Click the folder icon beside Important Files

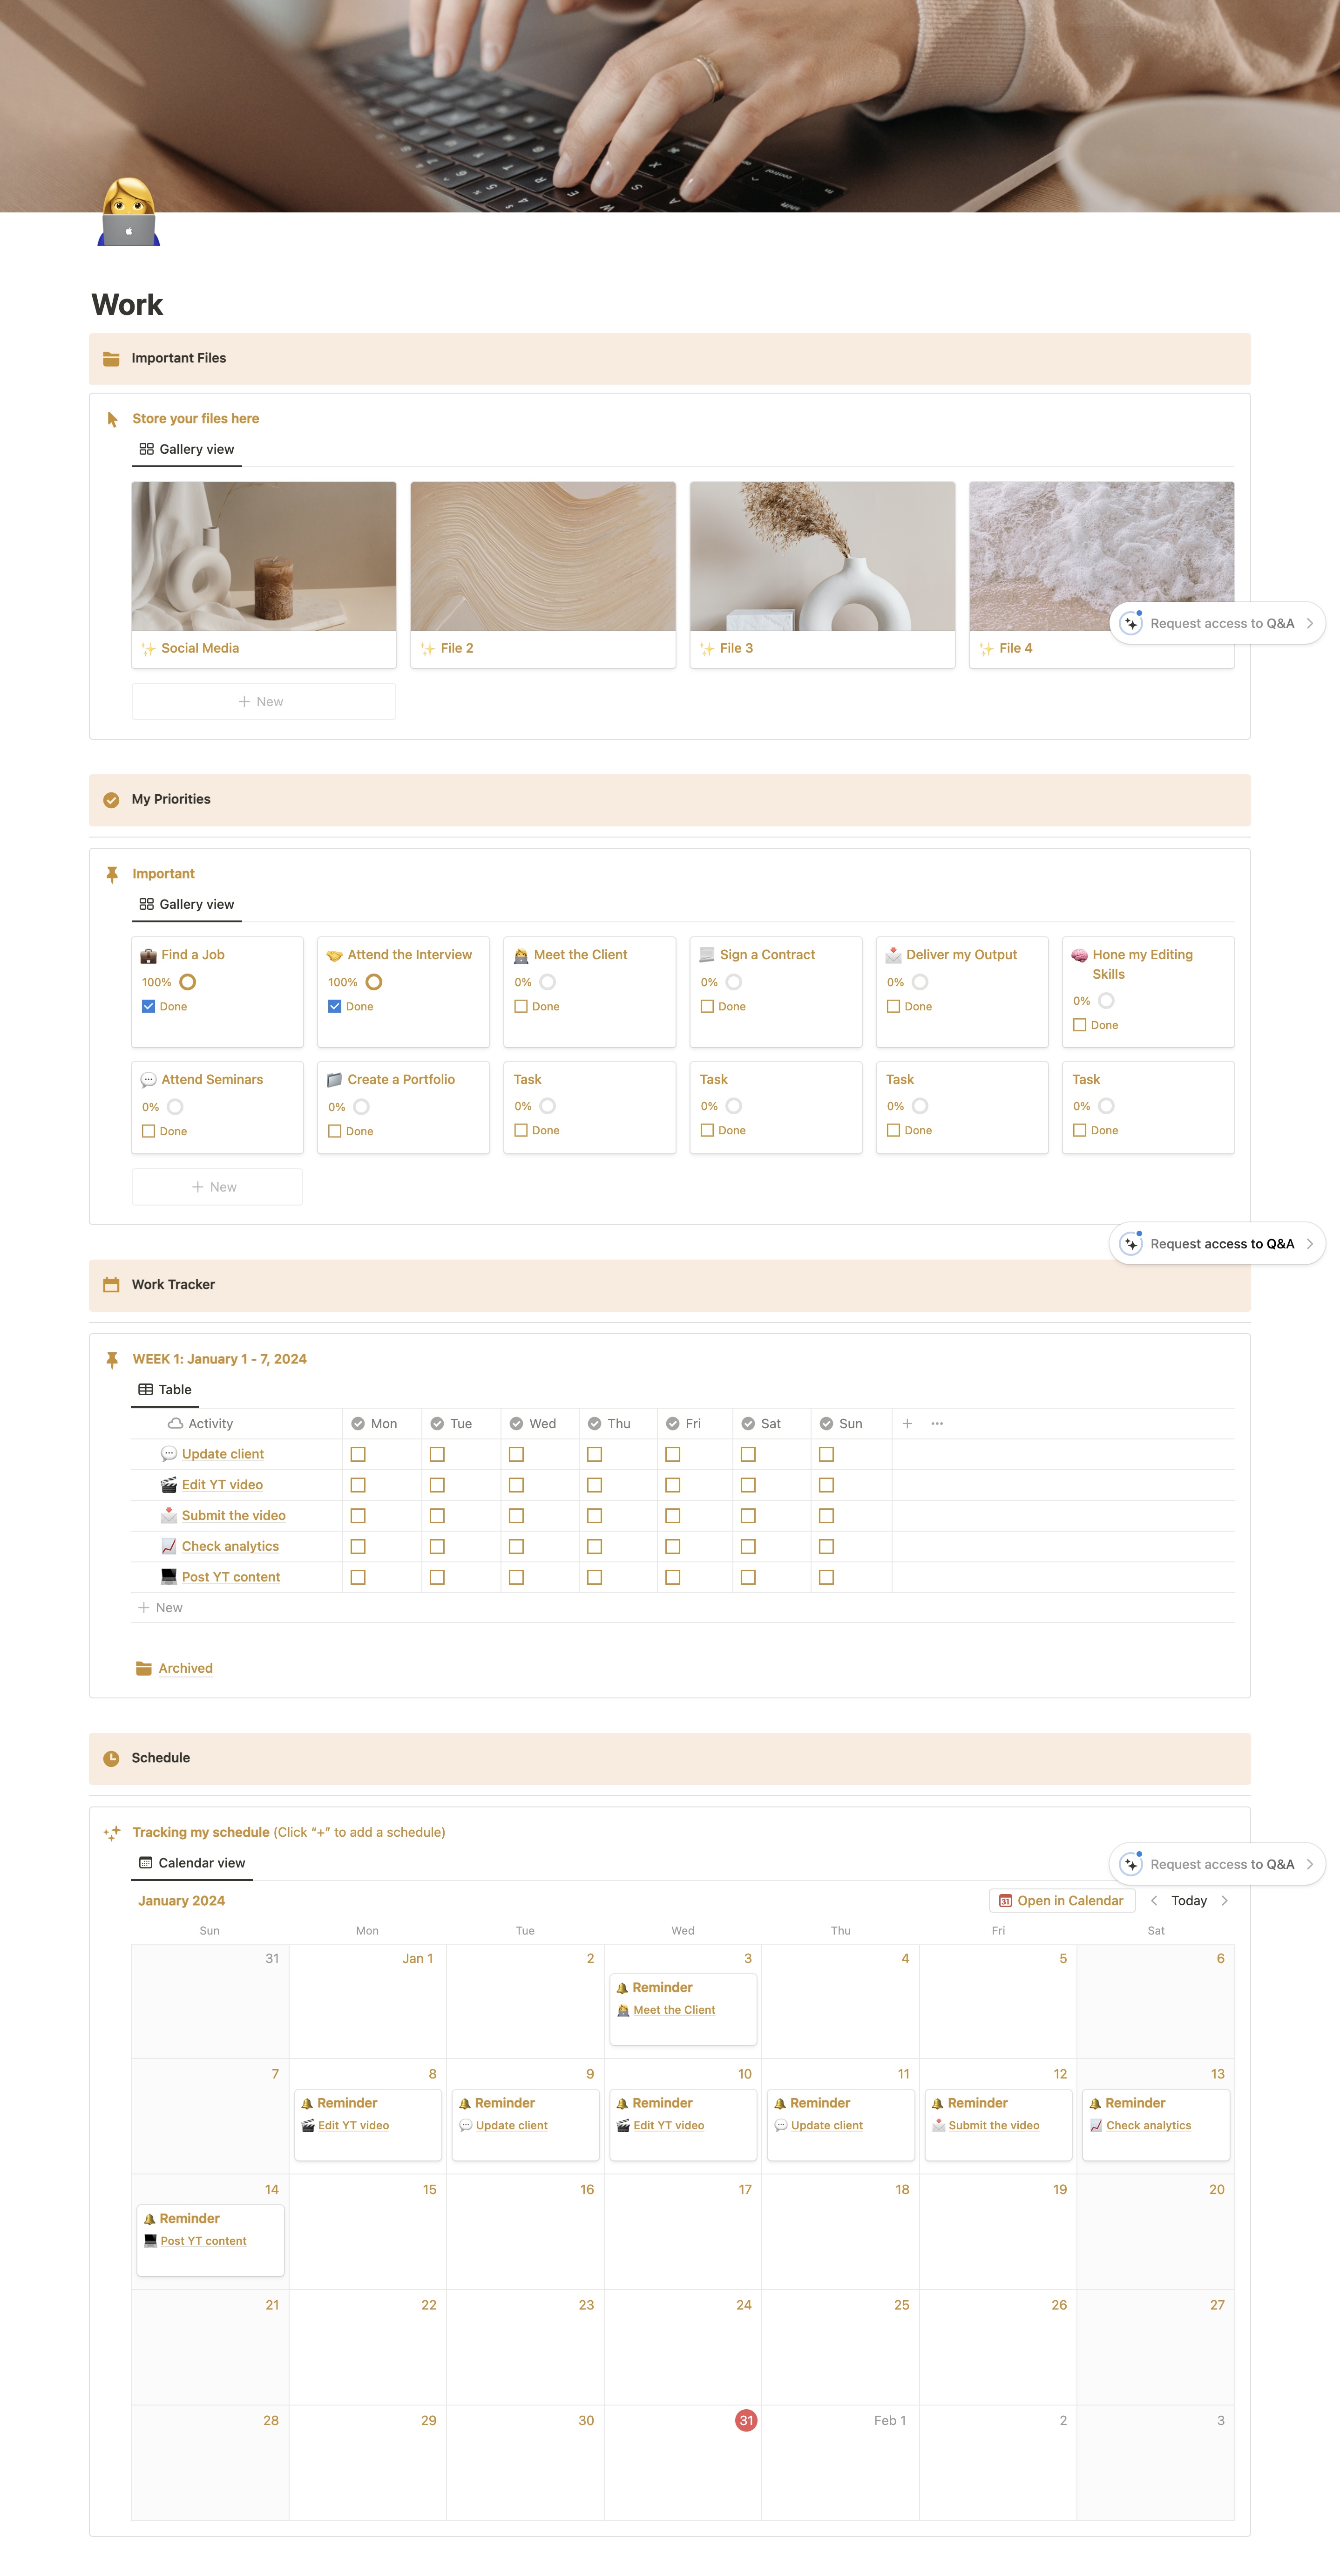[111, 359]
